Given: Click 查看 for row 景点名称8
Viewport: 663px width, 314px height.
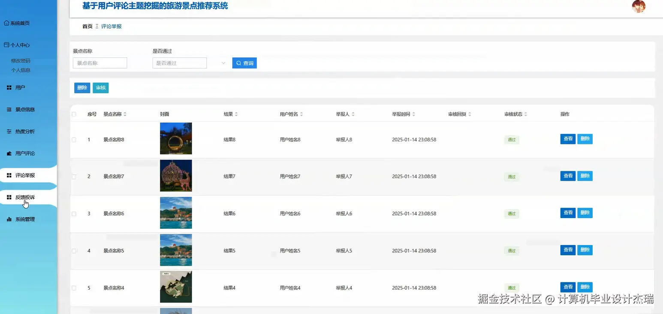Looking at the screenshot, I should [x=568, y=139].
